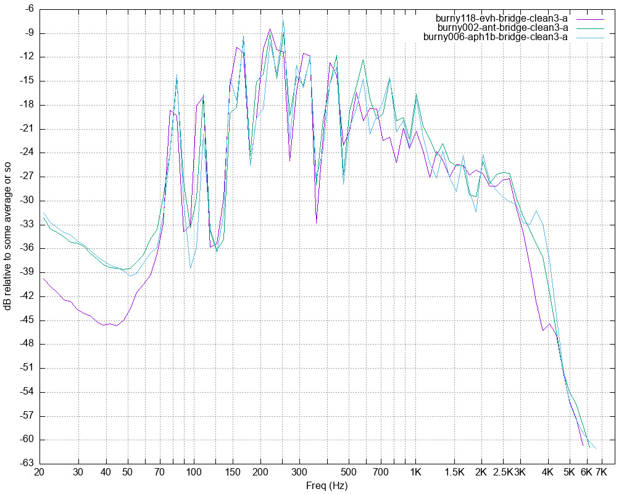Pick the 50 Hz x-axis tick label
The height and width of the screenshot is (494, 632).
coord(127,472)
